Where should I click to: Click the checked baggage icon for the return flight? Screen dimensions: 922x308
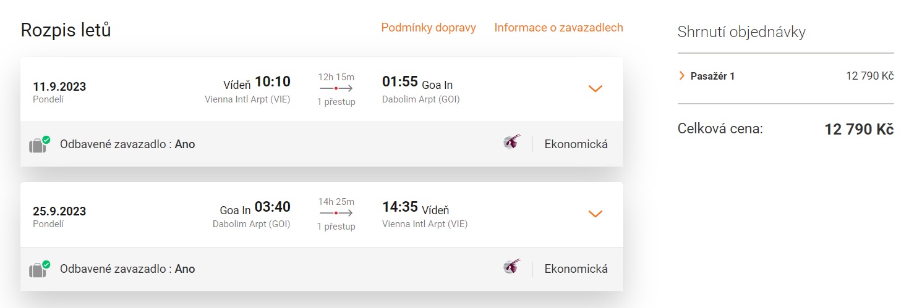[39, 270]
